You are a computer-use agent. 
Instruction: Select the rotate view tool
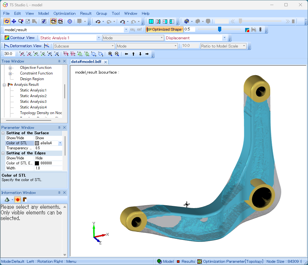click(x=7, y=21)
